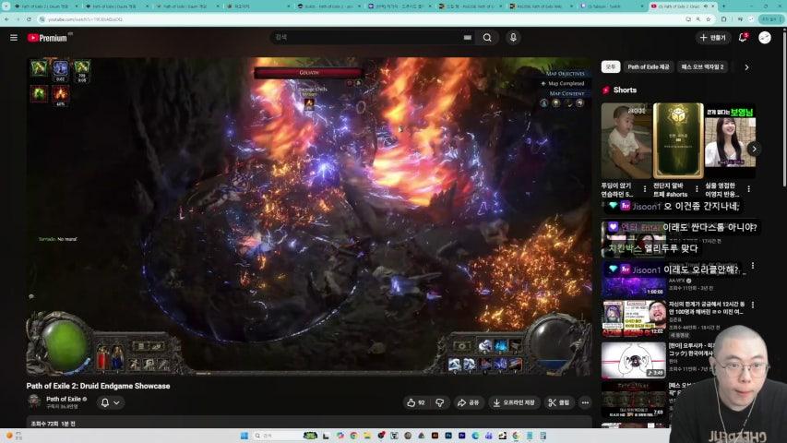This screenshot has height=443, width=787.
Task: Switch to the active YouTube Path of Exile 2 tab
Action: pyautogui.click(x=681, y=6)
